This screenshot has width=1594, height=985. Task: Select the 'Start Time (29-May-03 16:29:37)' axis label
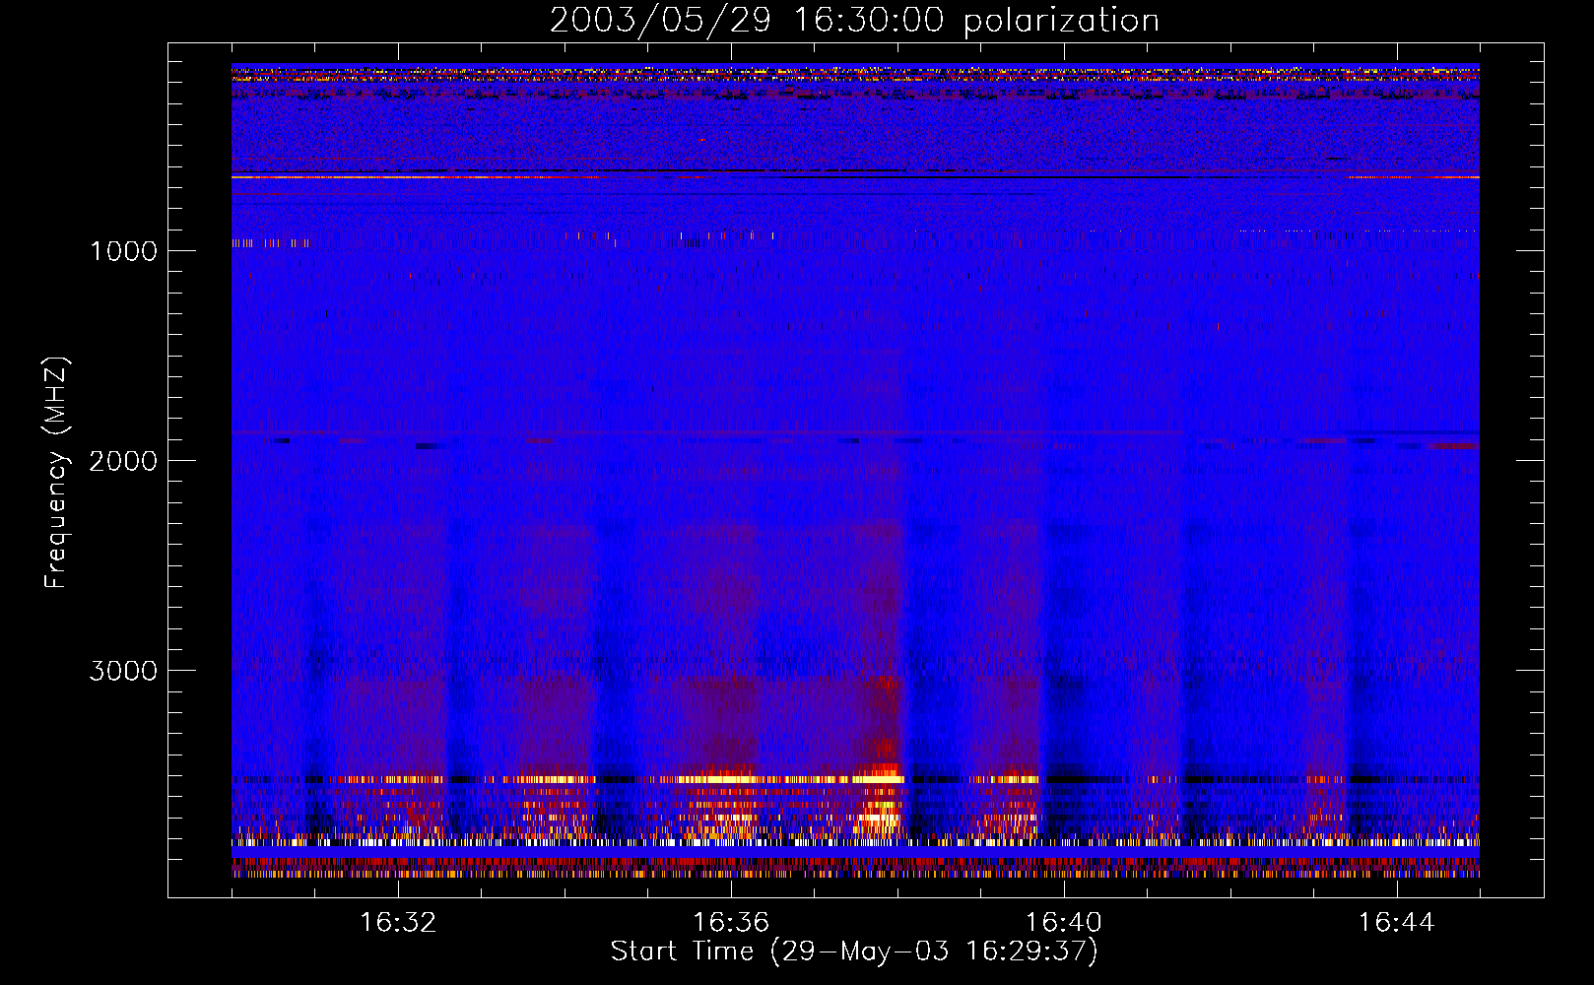pos(854,952)
